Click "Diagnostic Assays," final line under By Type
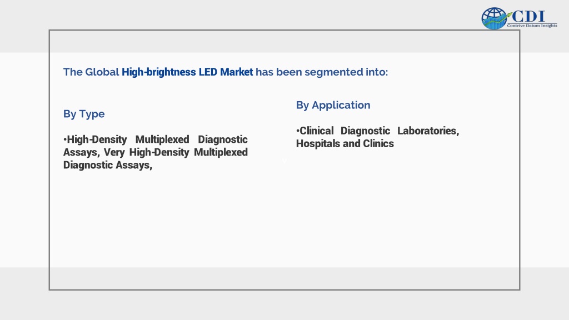Image resolution: width=569 pixels, height=320 pixels. pyautogui.click(x=108, y=164)
